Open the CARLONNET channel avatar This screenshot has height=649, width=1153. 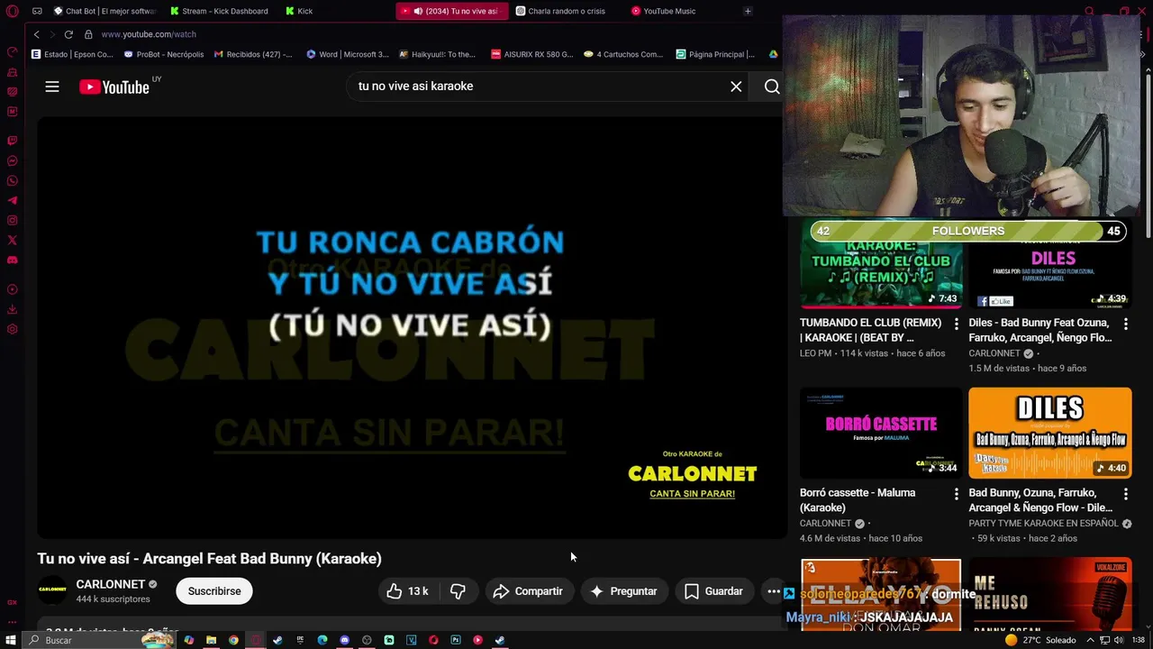coord(52,590)
